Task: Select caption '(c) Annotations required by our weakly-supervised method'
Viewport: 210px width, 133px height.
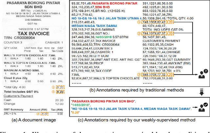Action: 136,120
